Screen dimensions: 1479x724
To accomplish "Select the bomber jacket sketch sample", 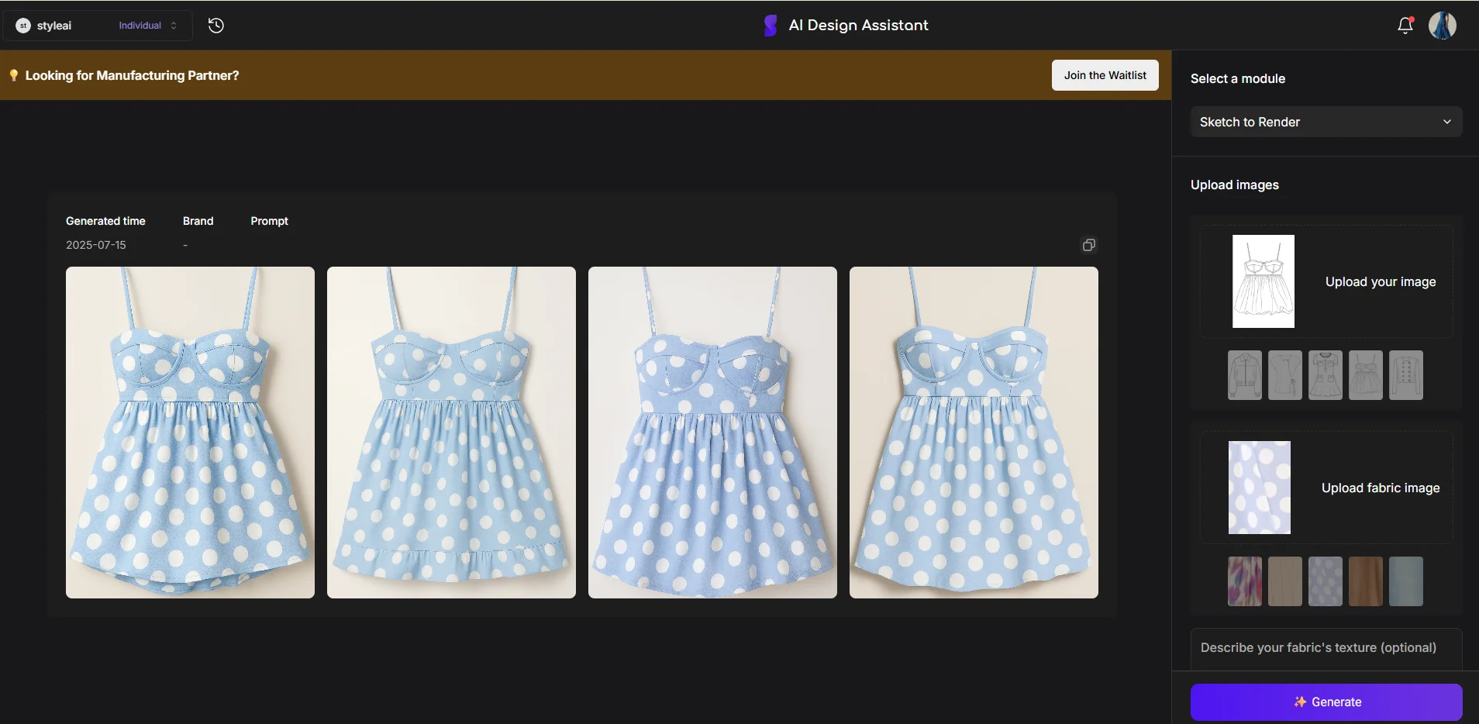I will tap(1244, 375).
